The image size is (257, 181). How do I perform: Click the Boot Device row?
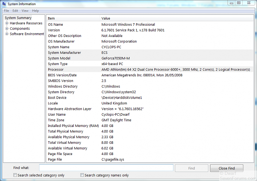150,98
